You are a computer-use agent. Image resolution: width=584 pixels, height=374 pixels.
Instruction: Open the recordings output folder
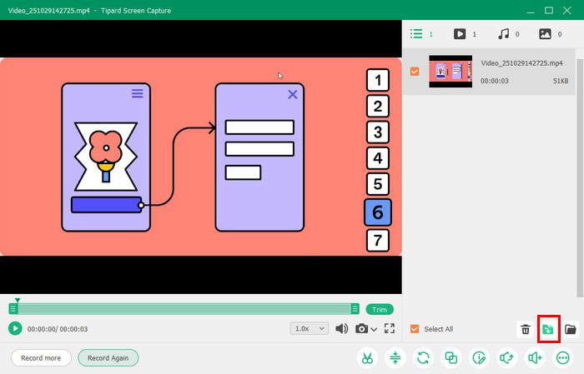point(571,329)
